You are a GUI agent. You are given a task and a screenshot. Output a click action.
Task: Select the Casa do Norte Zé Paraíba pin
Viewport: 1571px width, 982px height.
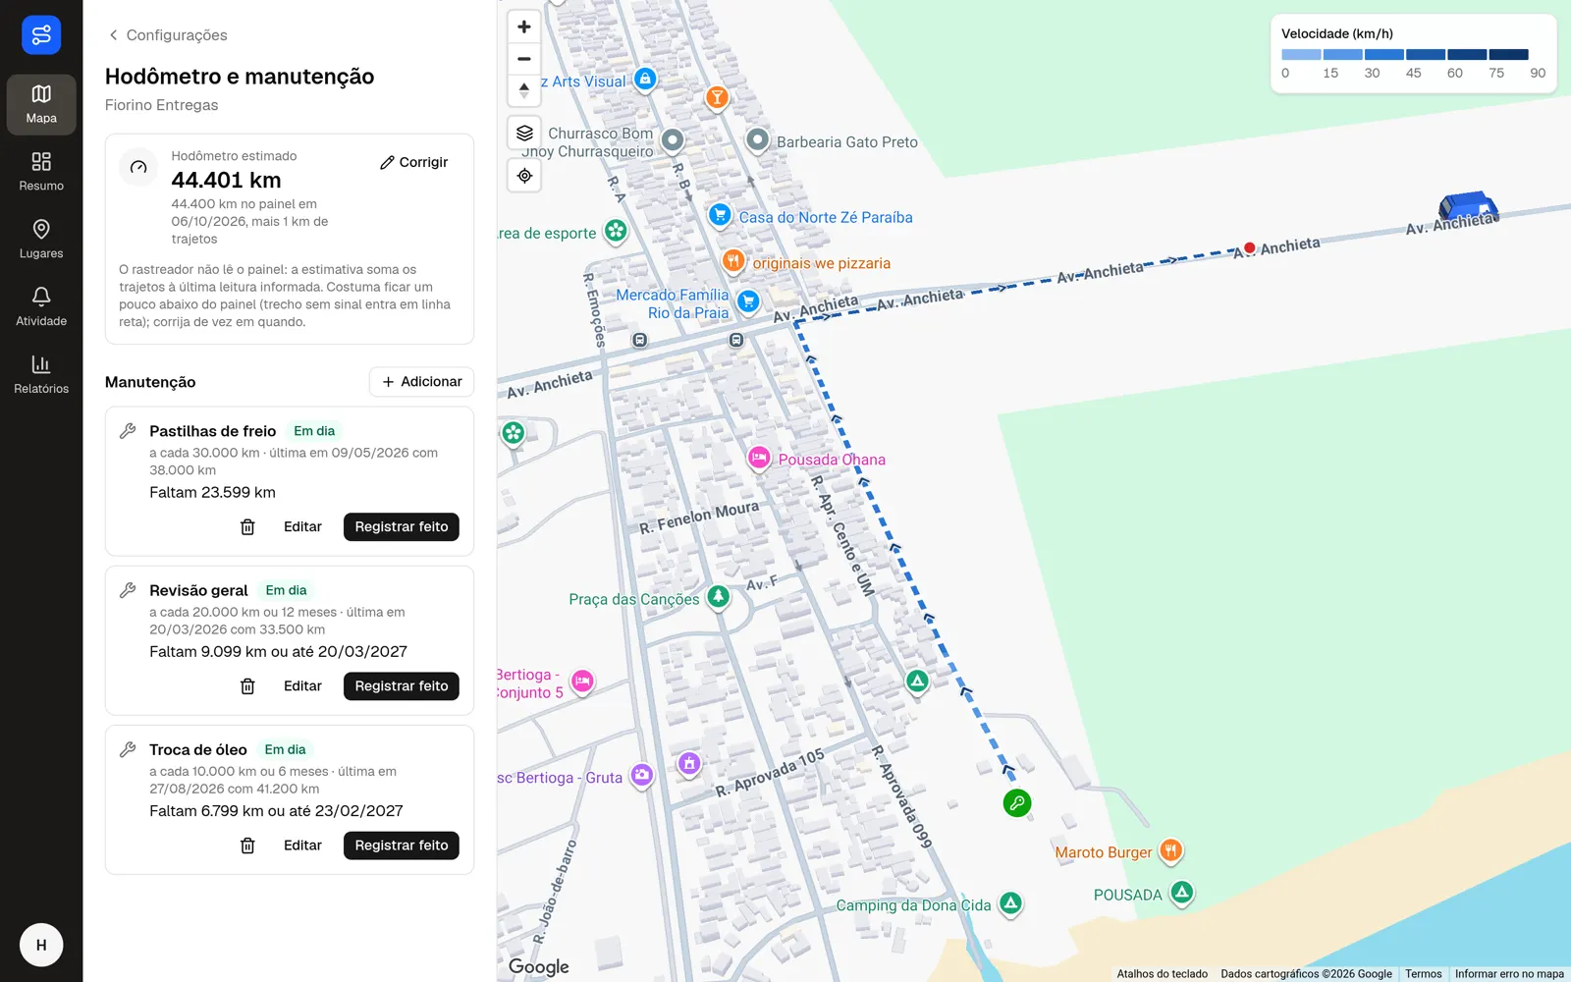click(x=720, y=215)
